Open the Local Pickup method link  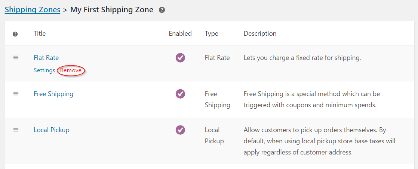coord(52,130)
